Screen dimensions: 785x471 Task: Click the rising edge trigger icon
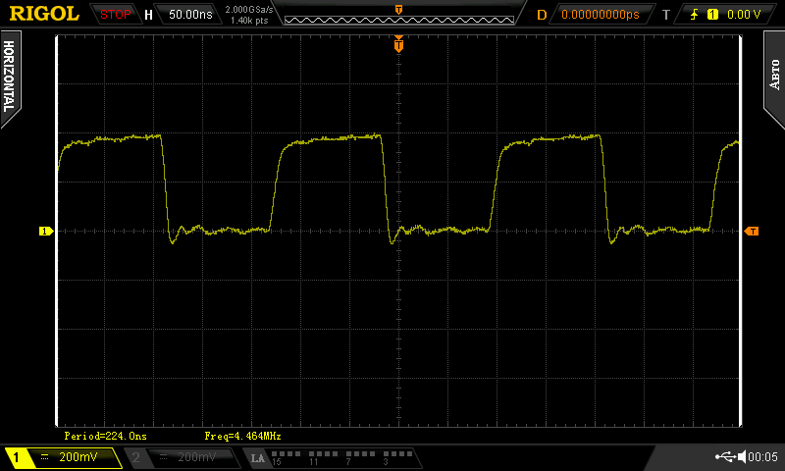tap(697, 15)
